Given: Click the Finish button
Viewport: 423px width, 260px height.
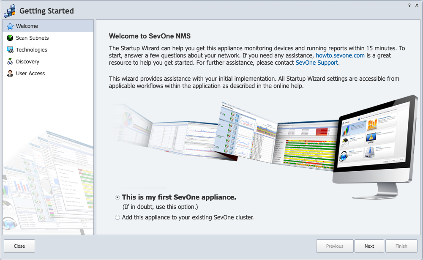Looking at the screenshot, I should pos(401,246).
